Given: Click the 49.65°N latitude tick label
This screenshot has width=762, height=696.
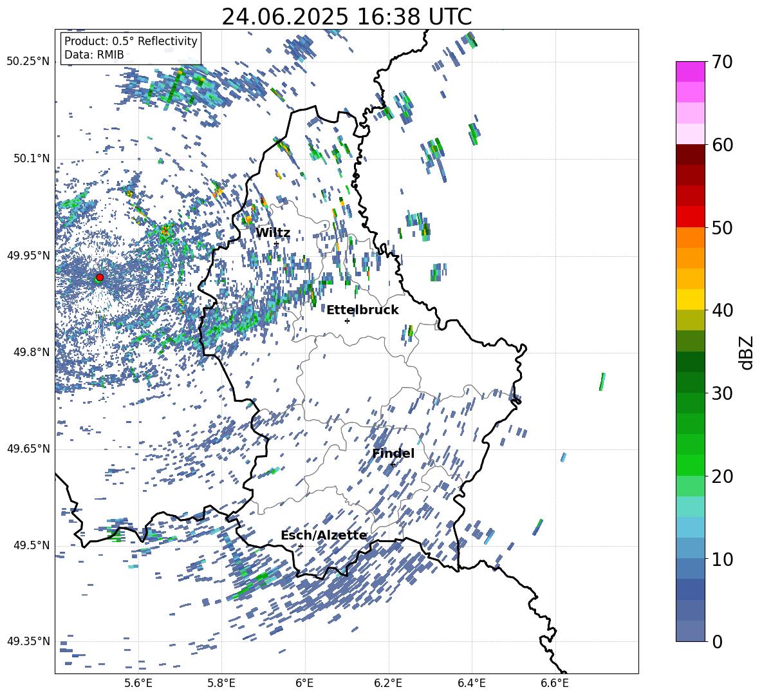Looking at the screenshot, I should tap(28, 449).
